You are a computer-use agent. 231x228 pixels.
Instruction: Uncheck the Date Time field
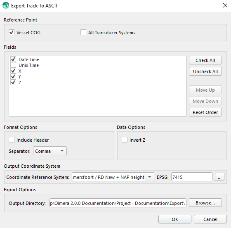tap(13, 59)
